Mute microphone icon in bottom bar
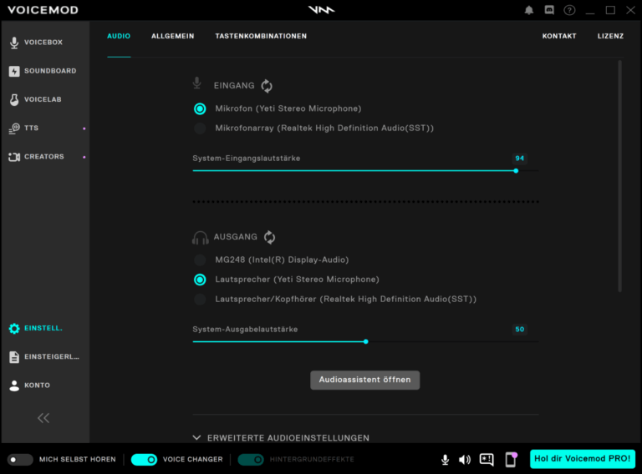 point(445,460)
